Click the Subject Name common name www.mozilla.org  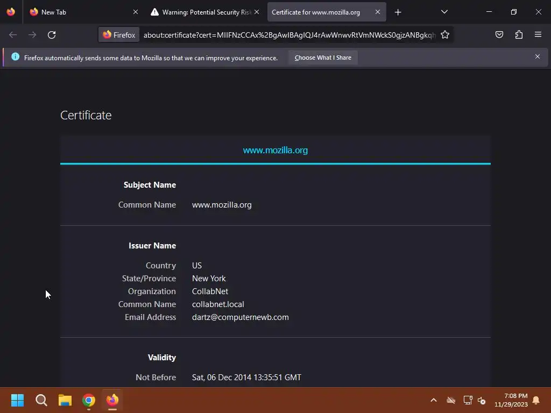pos(222,205)
